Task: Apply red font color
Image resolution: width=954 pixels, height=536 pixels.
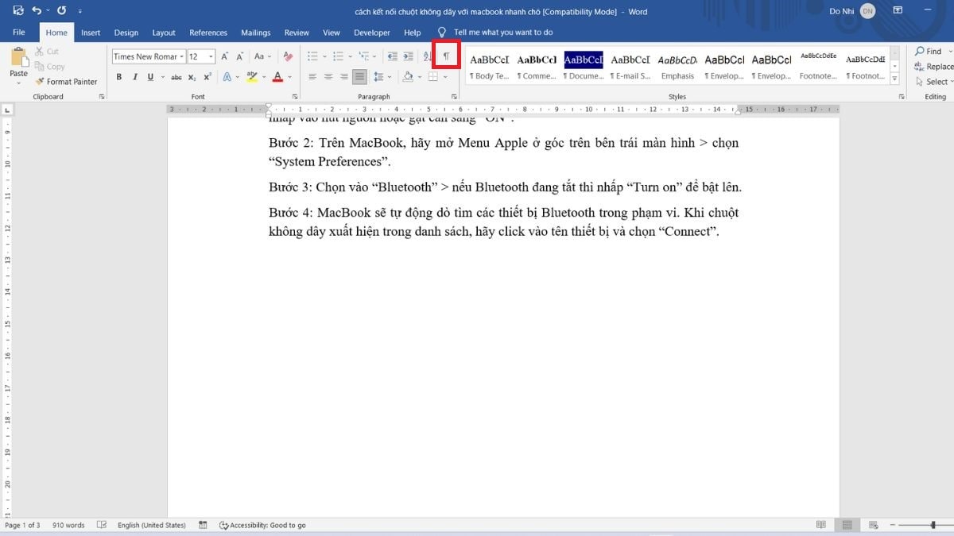Action: click(x=277, y=77)
